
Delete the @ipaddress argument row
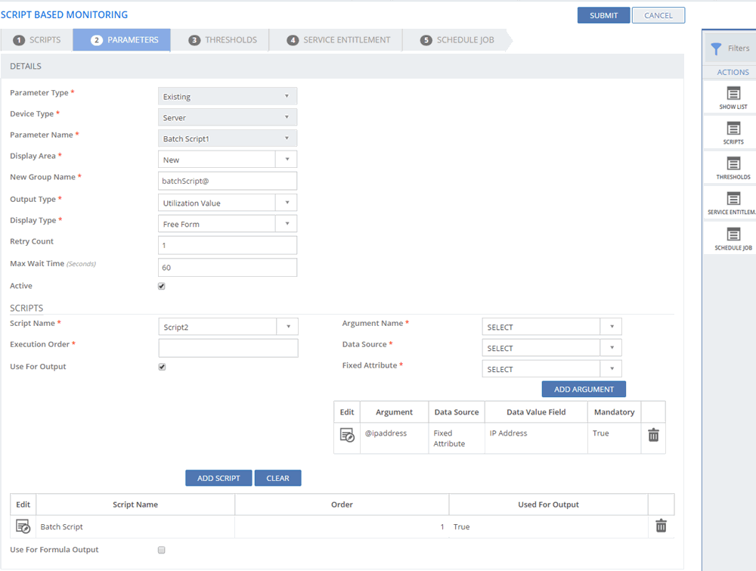(653, 435)
